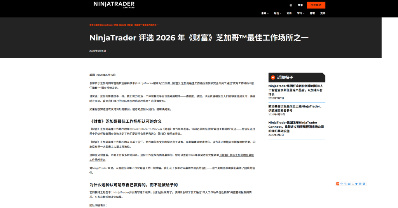Open IME settings gear icon
Viewport: 398px width, 208px height.
364,184
